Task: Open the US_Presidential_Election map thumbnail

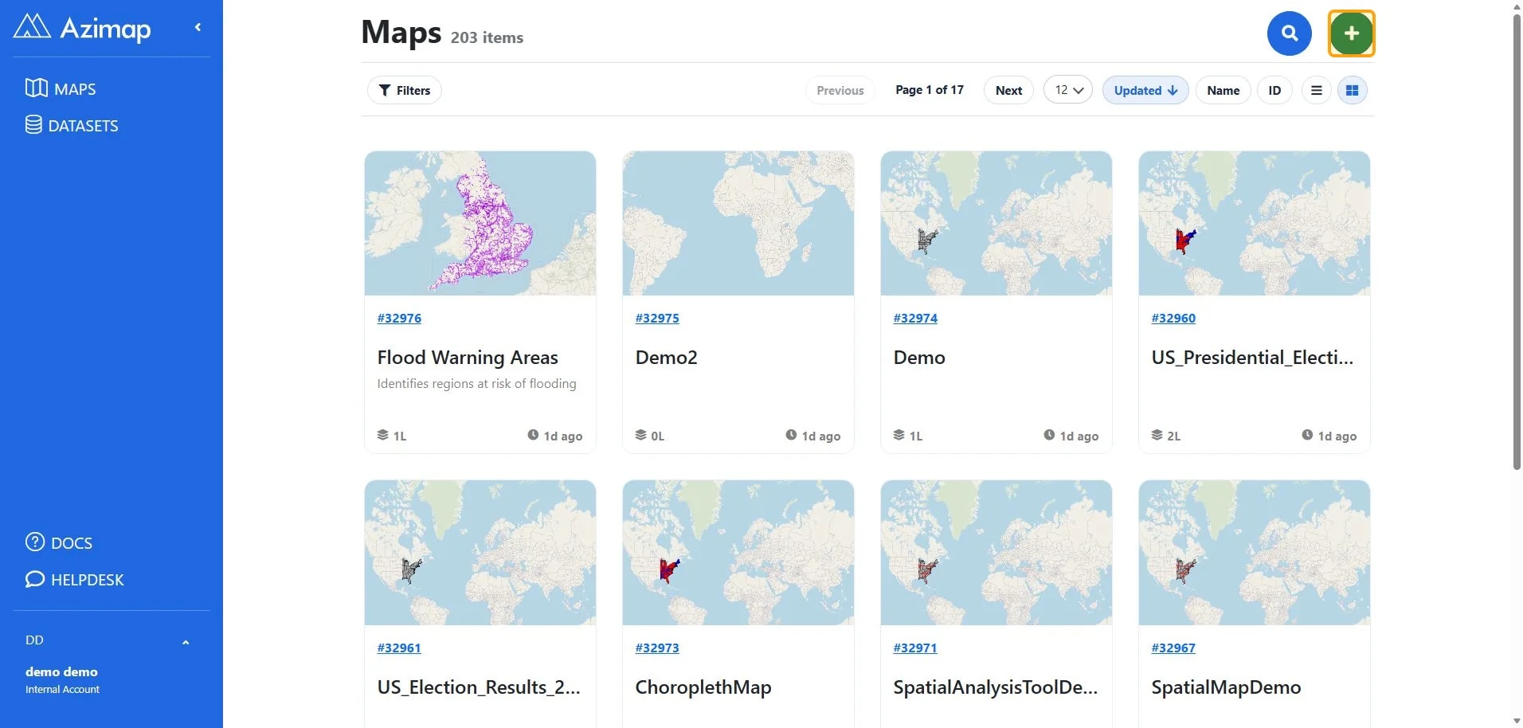Action: [1254, 223]
